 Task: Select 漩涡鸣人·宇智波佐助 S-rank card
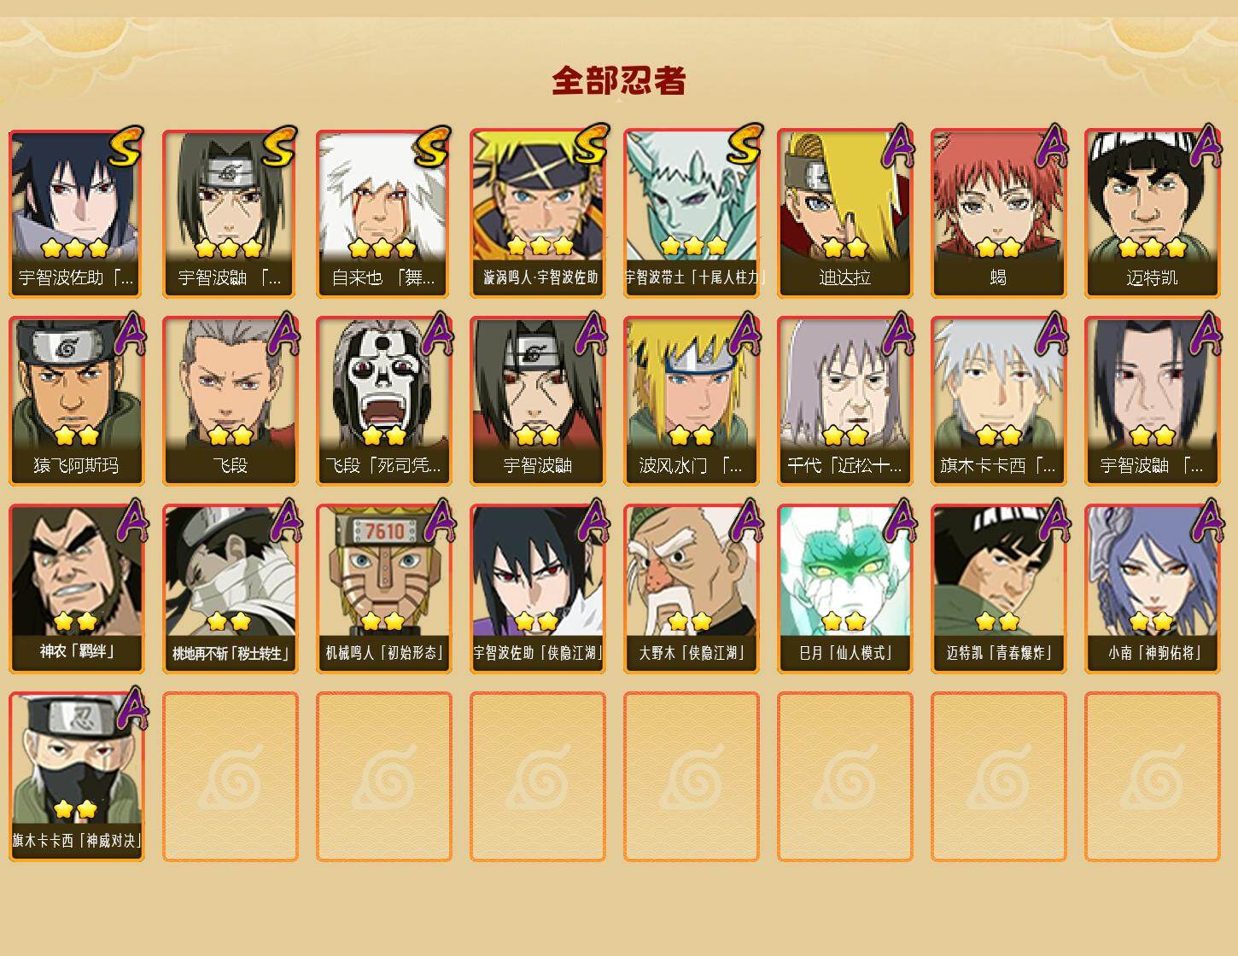537,213
